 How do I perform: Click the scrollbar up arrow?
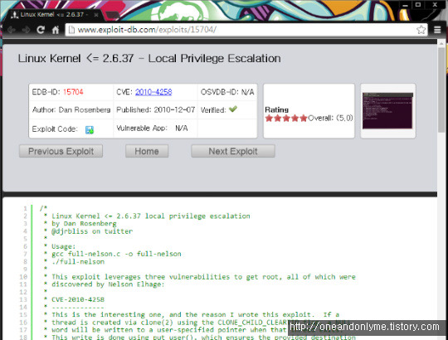[441, 43]
